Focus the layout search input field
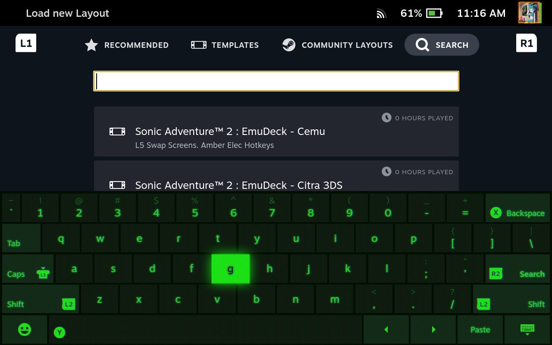This screenshot has width=552, height=345. pyautogui.click(x=276, y=81)
